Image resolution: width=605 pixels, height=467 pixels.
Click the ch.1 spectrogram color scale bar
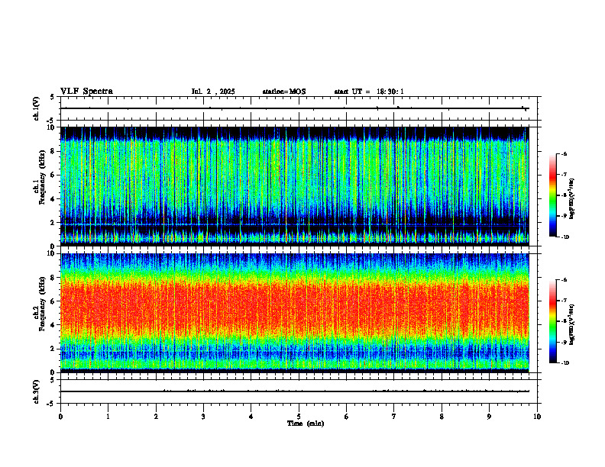click(x=553, y=195)
